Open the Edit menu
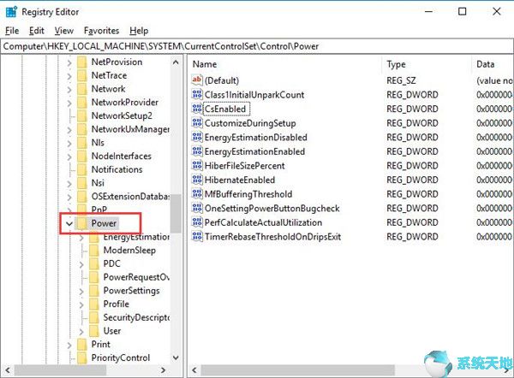Viewport: 514px width, 378px height. 36,31
